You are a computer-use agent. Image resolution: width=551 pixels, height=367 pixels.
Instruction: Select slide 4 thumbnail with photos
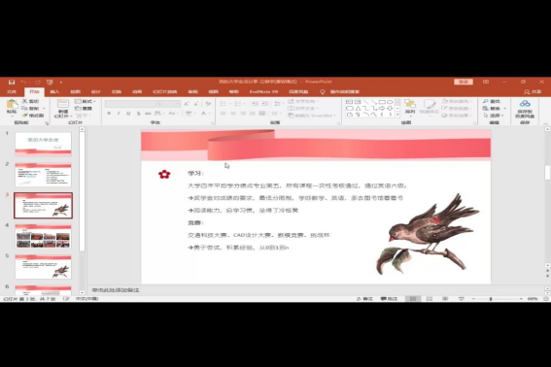point(43,236)
